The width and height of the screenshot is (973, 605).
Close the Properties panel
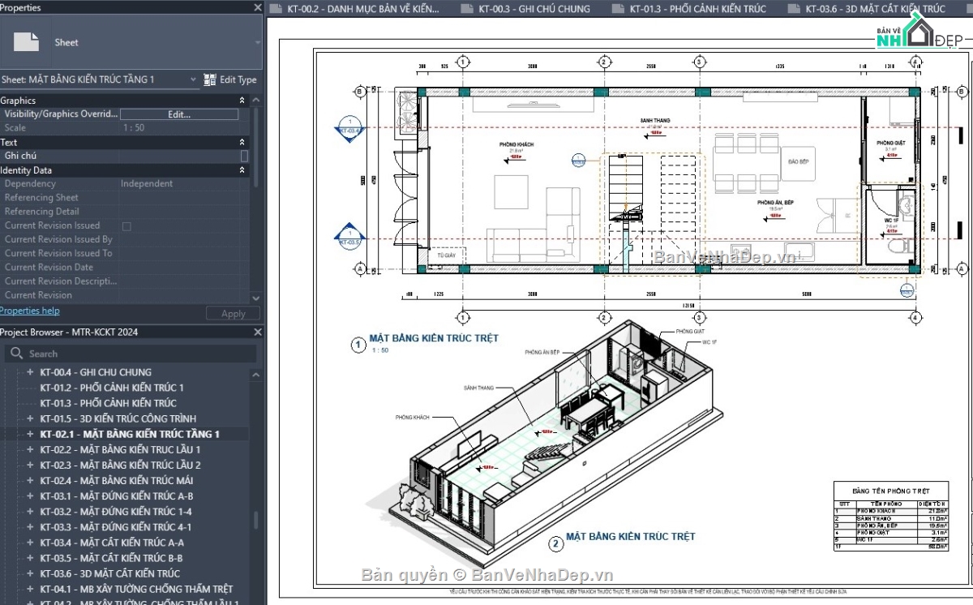click(x=258, y=8)
